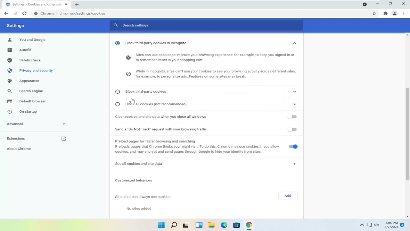Click Chrome icon on taskbar
410x231 pixels.
coord(249,225)
